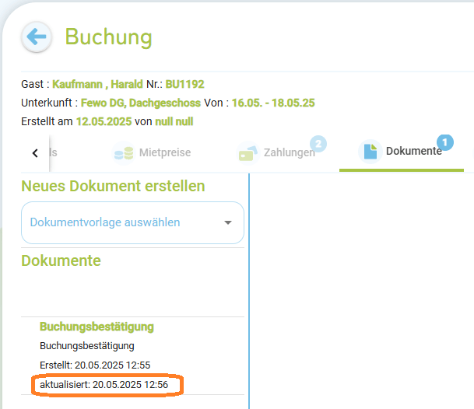Screen dimensions: 474x409
Task: Click the date range 16.05. - 18.05.25
Action: pyautogui.click(x=273, y=103)
